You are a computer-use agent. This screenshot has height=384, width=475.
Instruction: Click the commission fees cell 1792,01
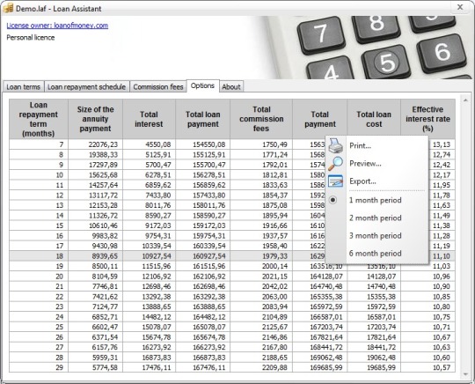[x=261, y=165]
